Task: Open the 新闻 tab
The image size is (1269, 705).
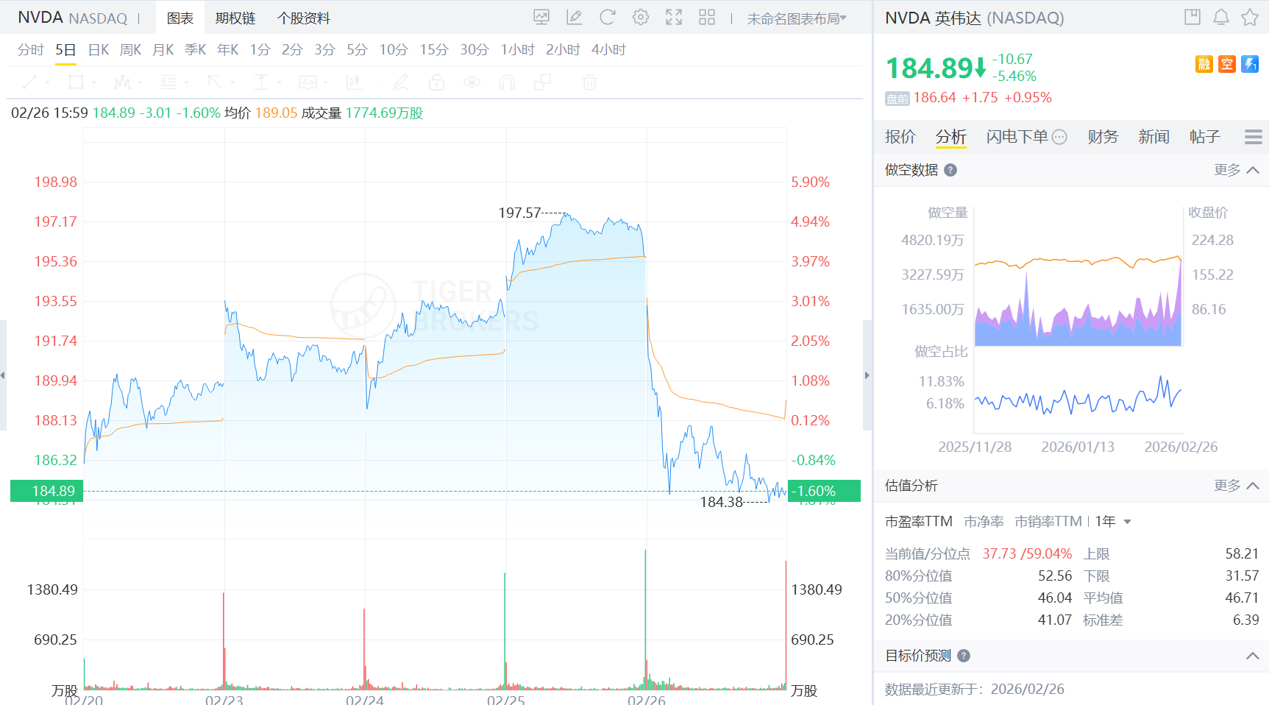Action: [1154, 137]
